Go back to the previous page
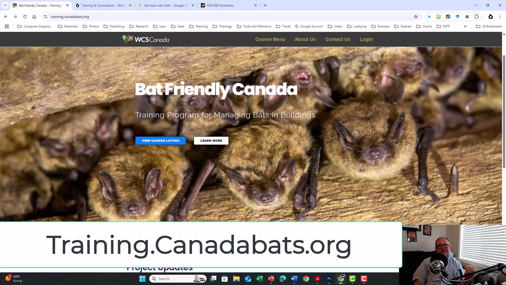 [6, 17]
